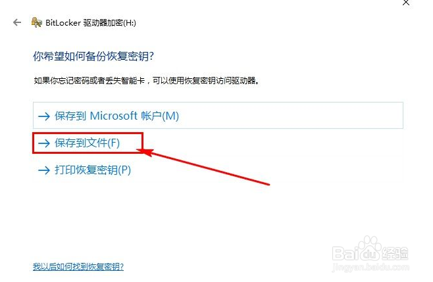The height and width of the screenshot is (282, 433).
Task: Click the 经验 watermark characters
Action: pyautogui.click(x=395, y=253)
